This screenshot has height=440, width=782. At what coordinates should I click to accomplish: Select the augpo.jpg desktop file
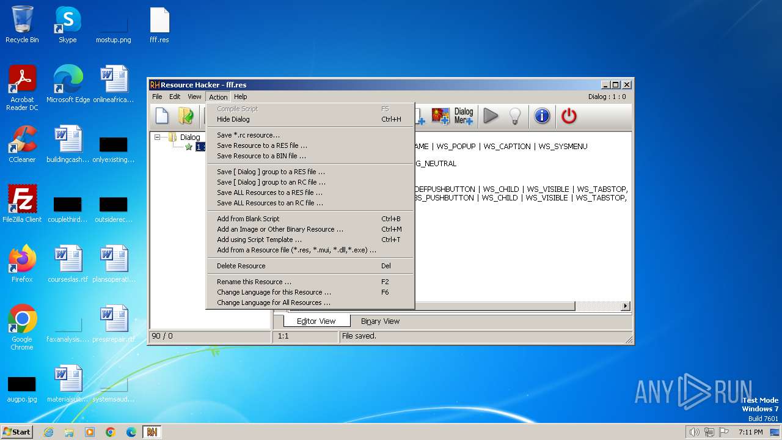(x=22, y=389)
